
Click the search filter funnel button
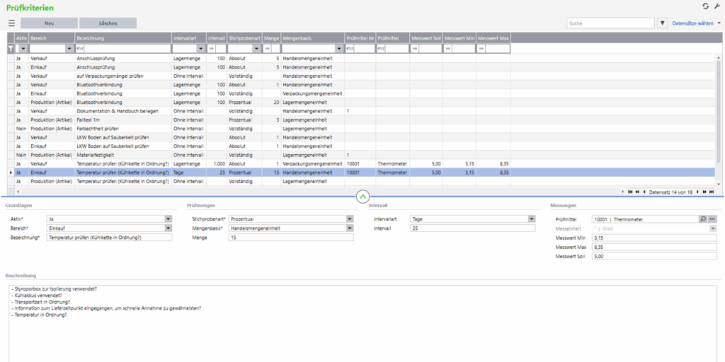663,23
